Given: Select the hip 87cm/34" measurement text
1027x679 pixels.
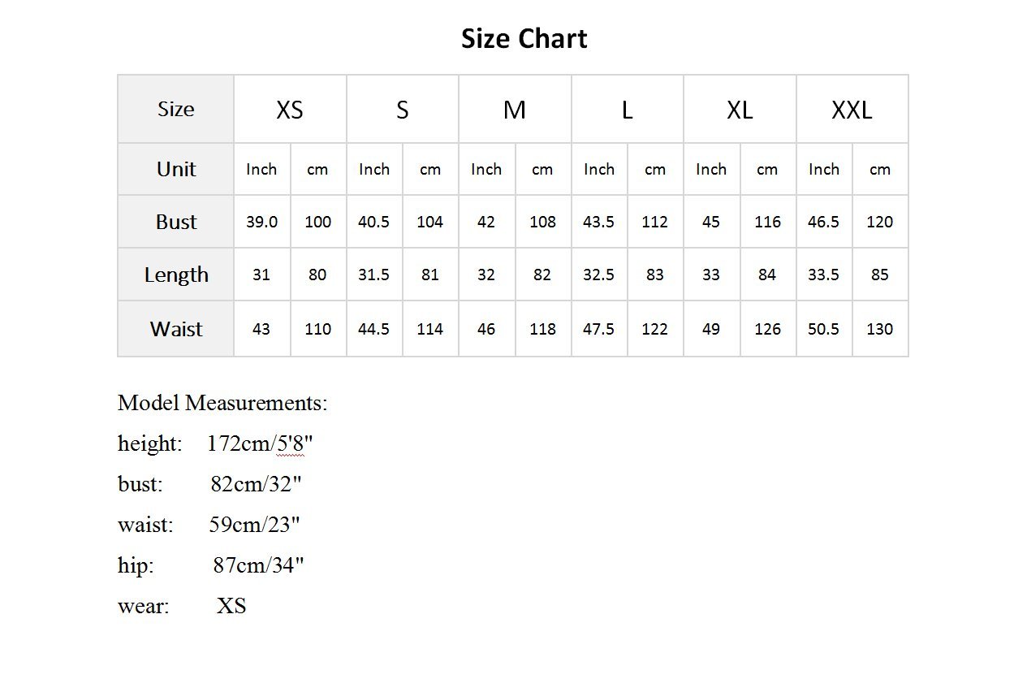Looking at the screenshot, I should (258, 565).
